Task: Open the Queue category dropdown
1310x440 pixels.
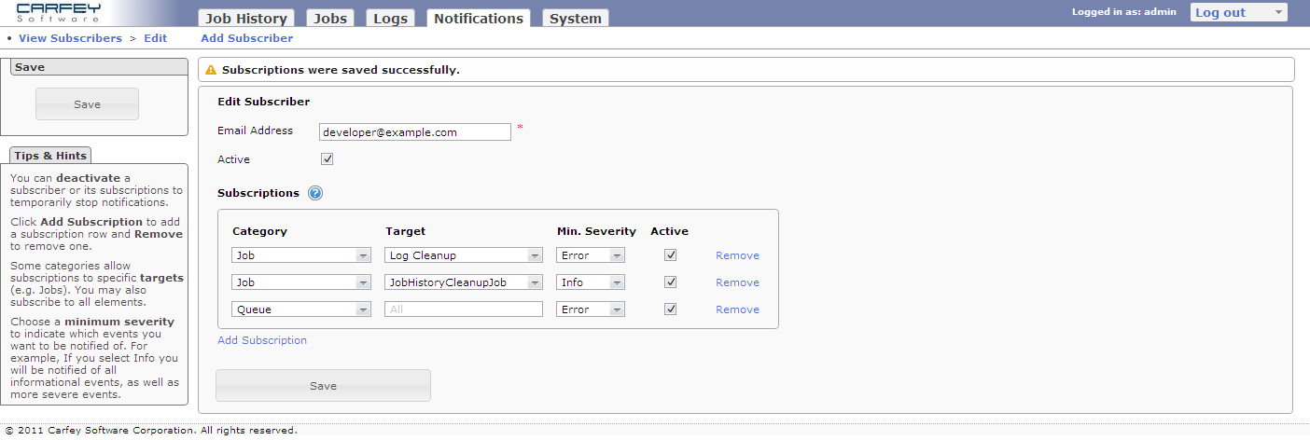Action: pos(300,309)
